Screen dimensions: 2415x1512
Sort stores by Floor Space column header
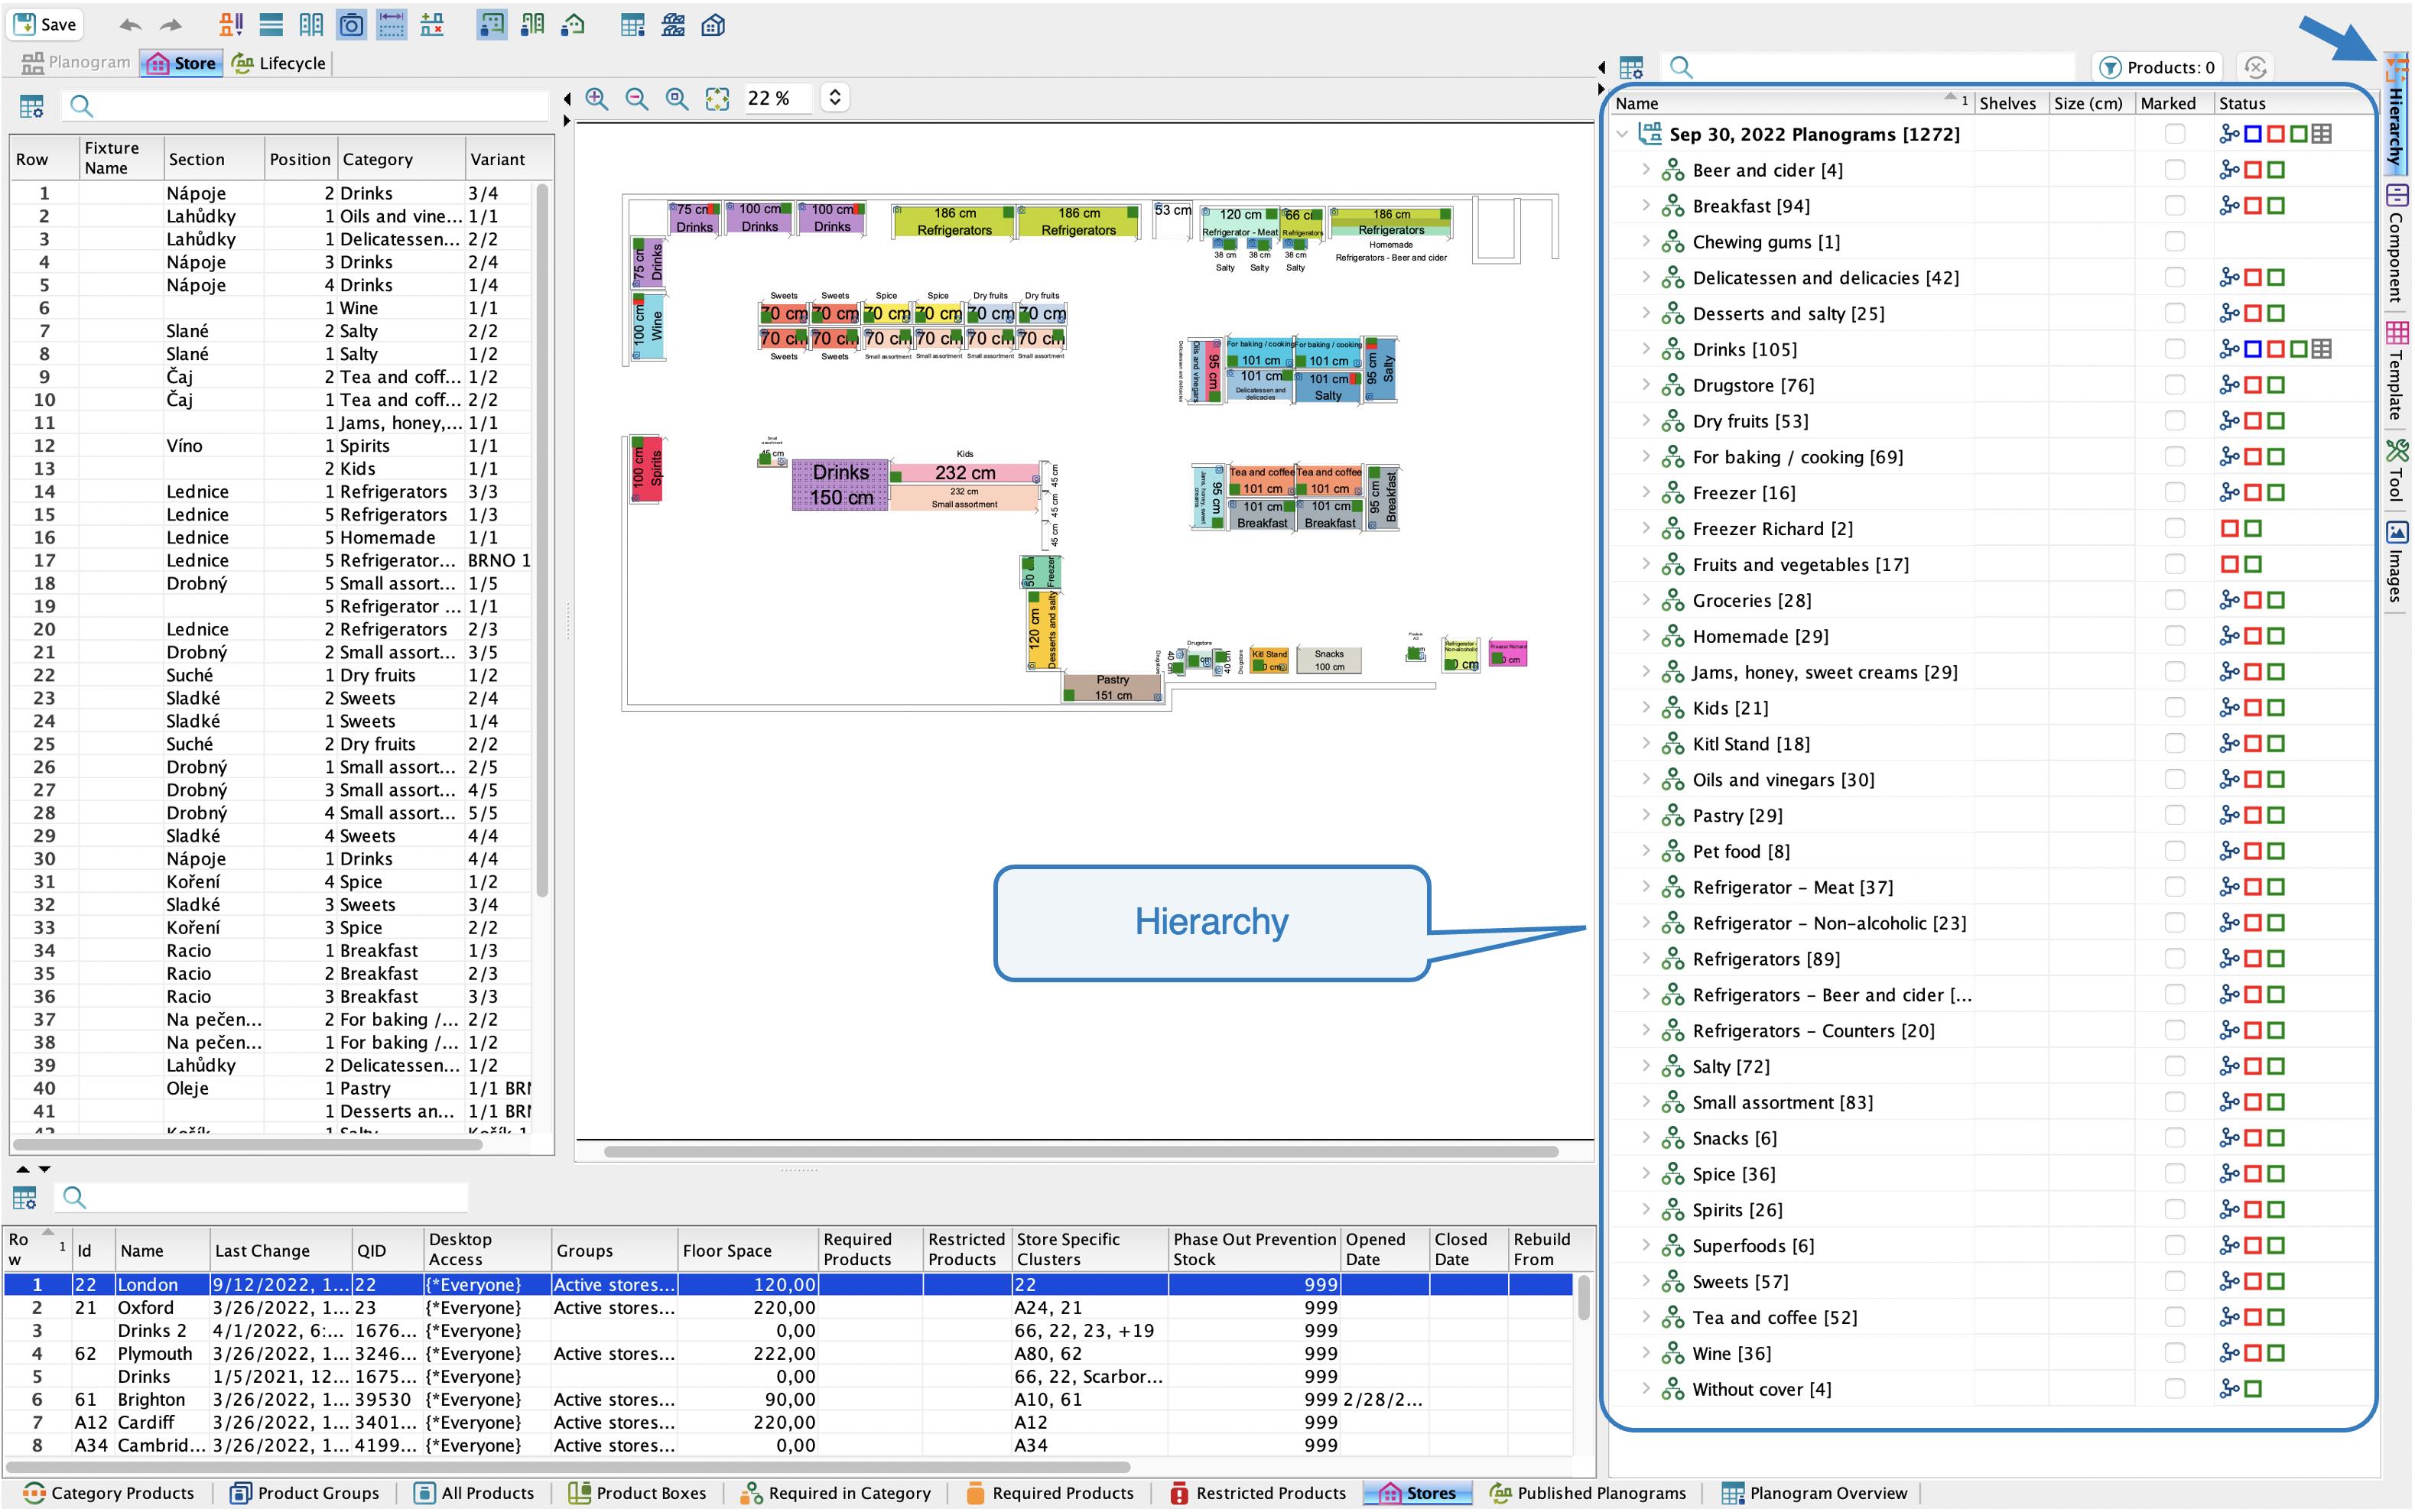coord(747,1250)
